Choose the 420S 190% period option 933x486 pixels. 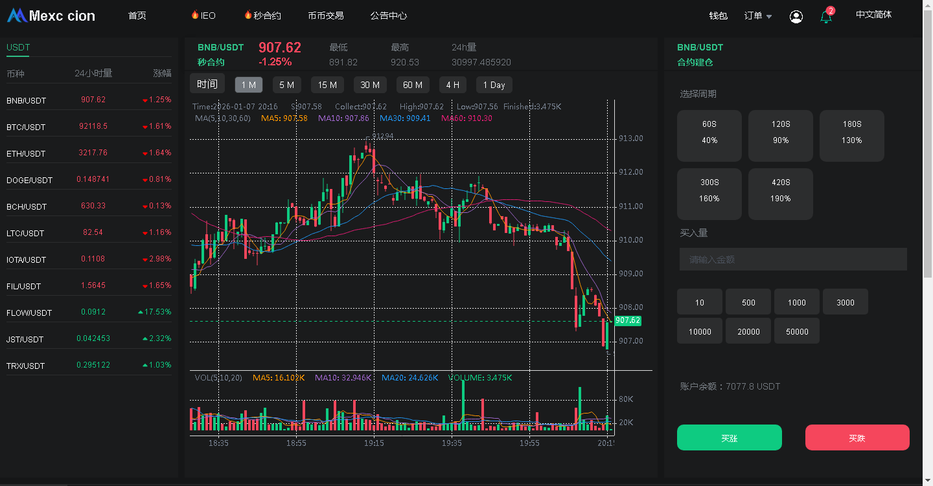pos(780,191)
